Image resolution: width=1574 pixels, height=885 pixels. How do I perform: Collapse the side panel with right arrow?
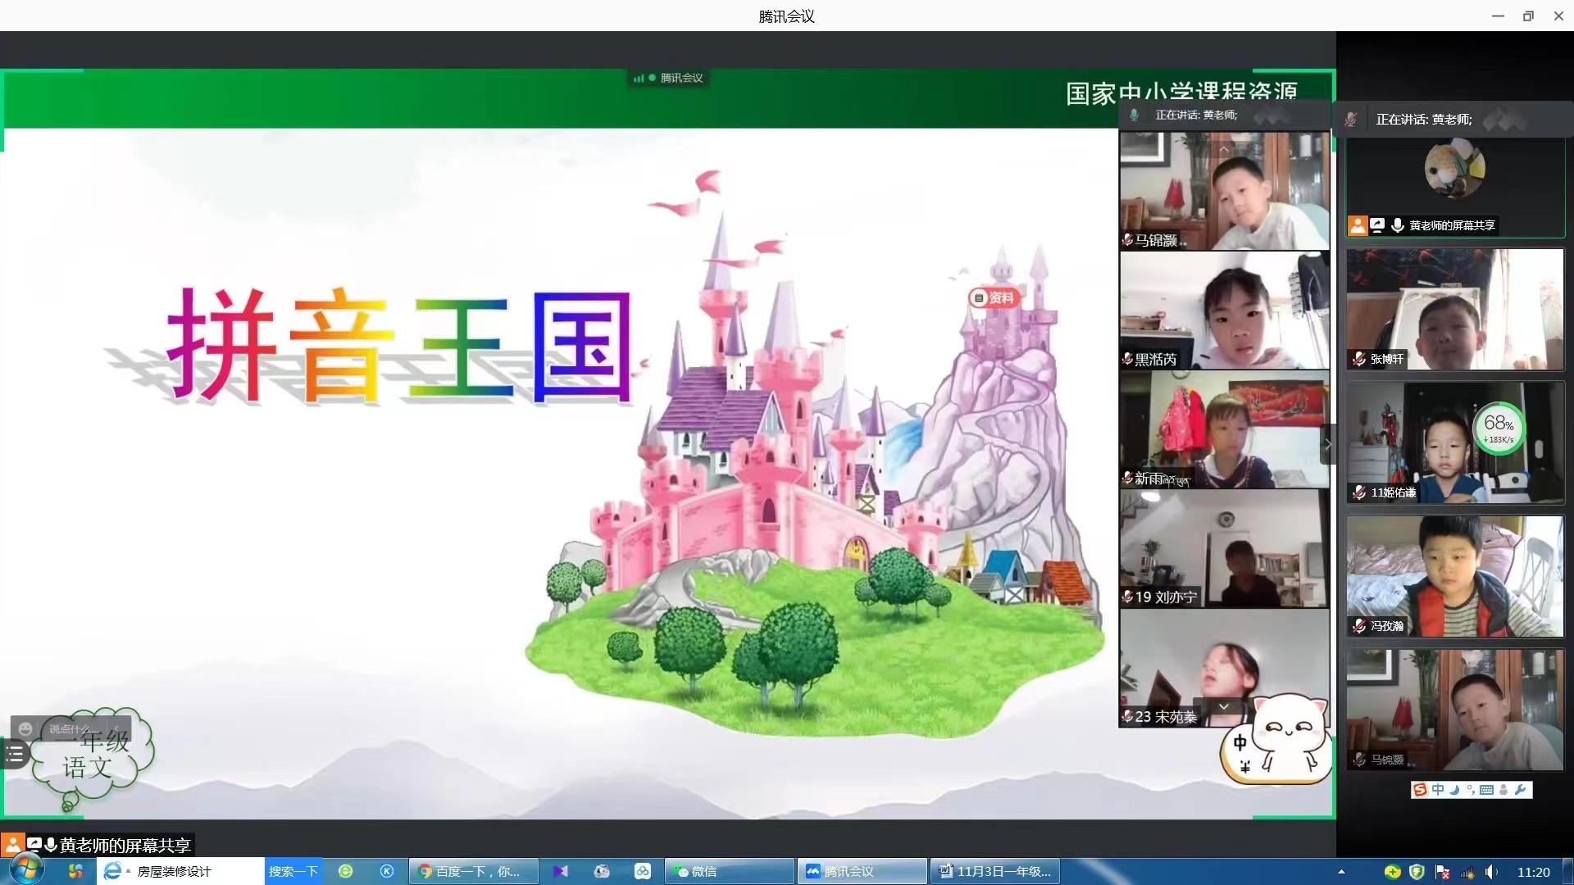1327,444
